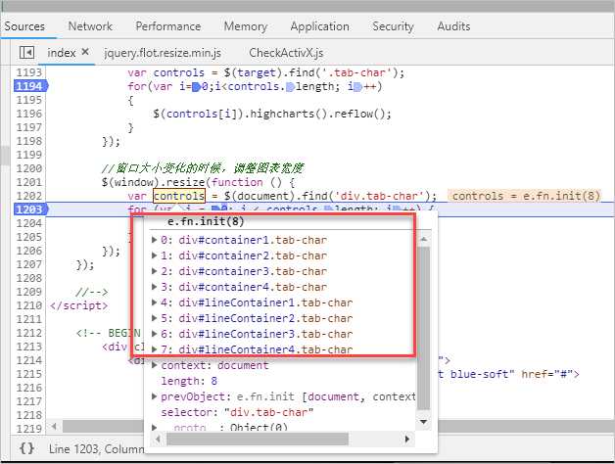Click the popup scrollbar up arrow
The height and width of the screenshot is (464, 615).
pos(424,239)
